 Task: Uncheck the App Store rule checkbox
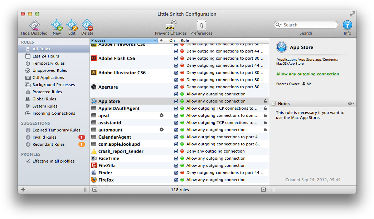click(x=176, y=101)
